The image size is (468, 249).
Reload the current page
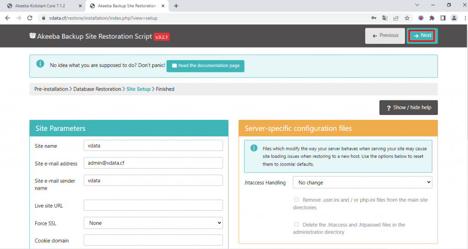(30, 18)
